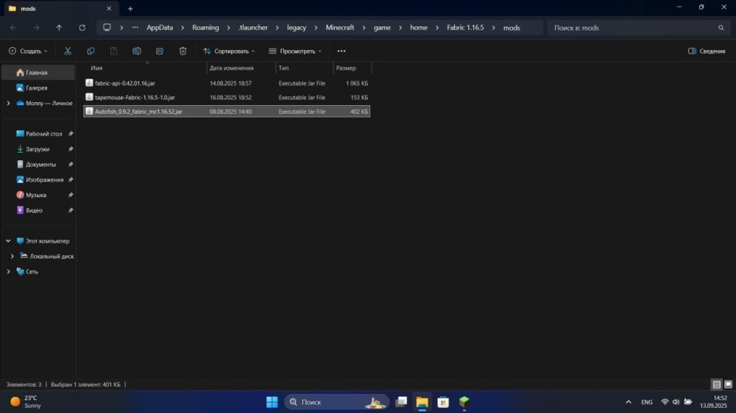The image size is (736, 413).
Task: Open Документы in the sidebar
Action: (38, 165)
